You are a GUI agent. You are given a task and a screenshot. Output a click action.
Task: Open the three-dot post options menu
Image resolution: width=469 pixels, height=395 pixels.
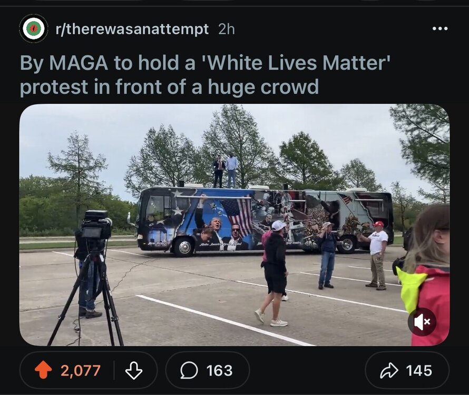tap(440, 29)
